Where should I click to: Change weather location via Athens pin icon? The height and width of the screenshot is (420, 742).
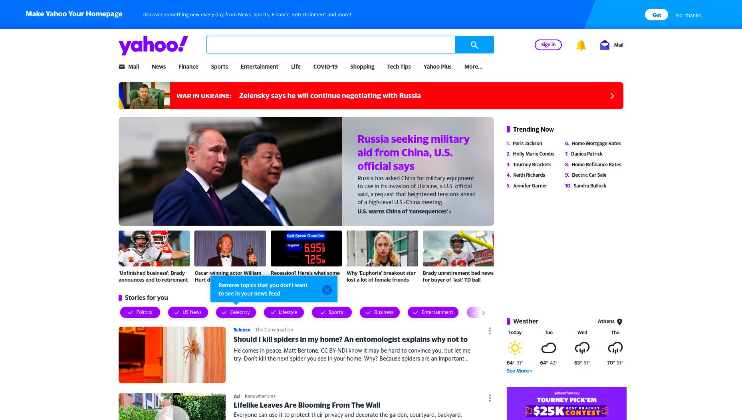click(620, 321)
